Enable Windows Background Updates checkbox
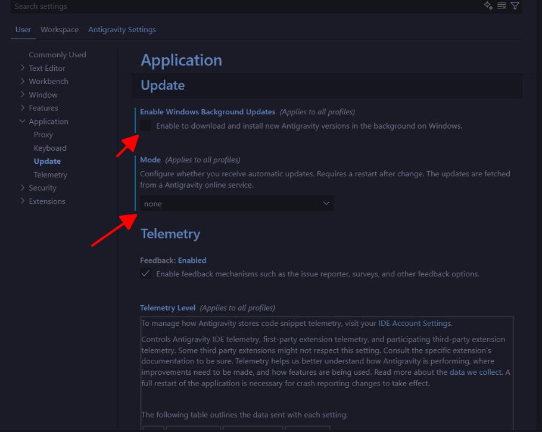542x432 pixels. tap(145, 126)
